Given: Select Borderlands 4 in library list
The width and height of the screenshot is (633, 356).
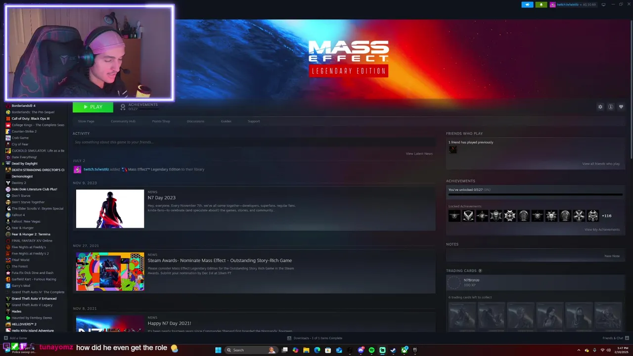Looking at the screenshot, I should 23,106.
